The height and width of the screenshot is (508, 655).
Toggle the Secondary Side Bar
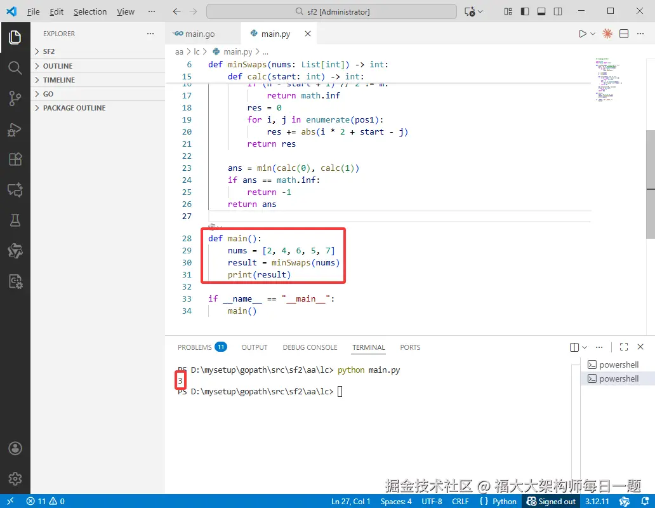pyautogui.click(x=558, y=11)
